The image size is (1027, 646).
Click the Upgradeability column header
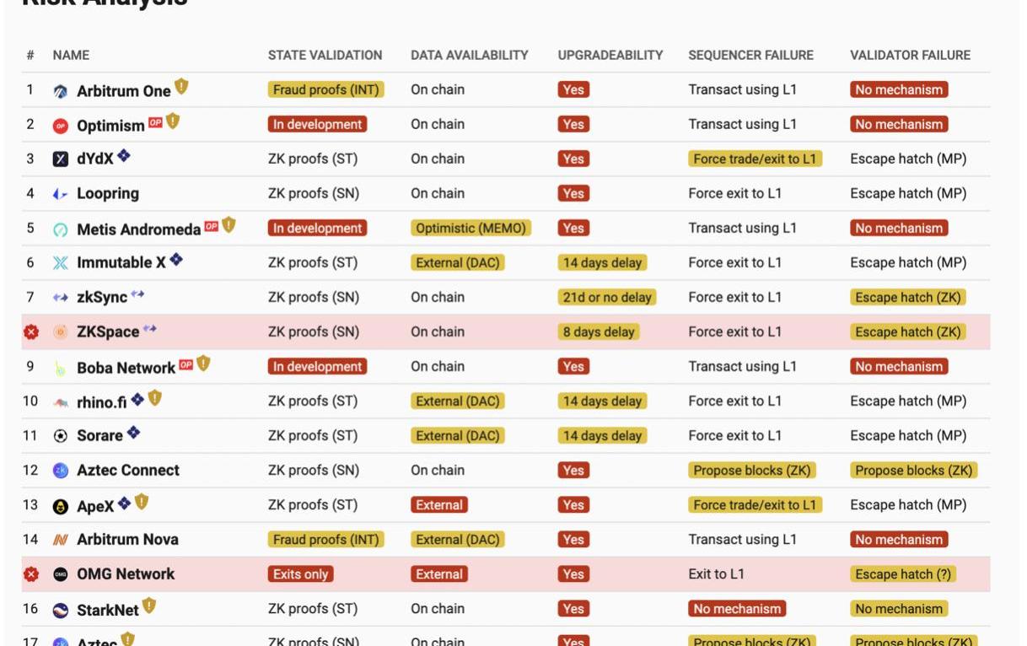(x=610, y=55)
